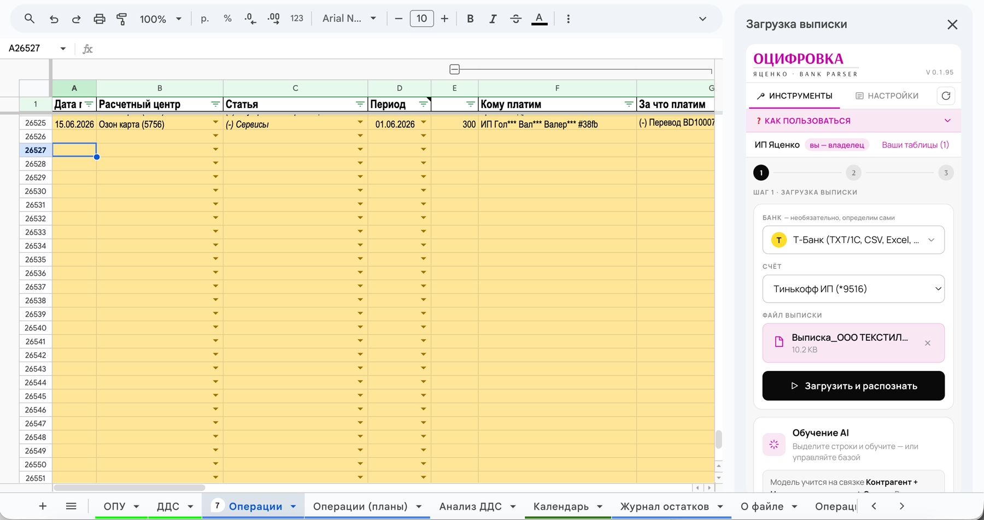This screenshot has height=520, width=984.
Task: Decrease font size with minus button
Action: [x=399, y=19]
